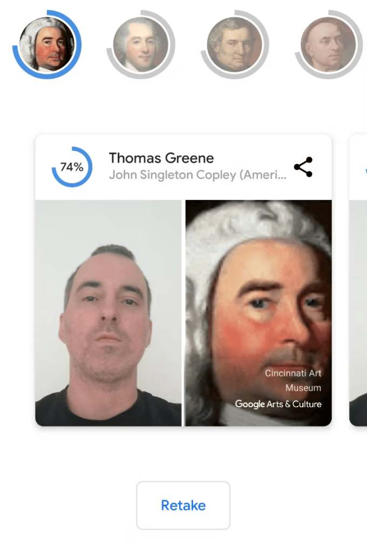
Task: Tap the partial blue ring on next card
Action: click(366, 172)
